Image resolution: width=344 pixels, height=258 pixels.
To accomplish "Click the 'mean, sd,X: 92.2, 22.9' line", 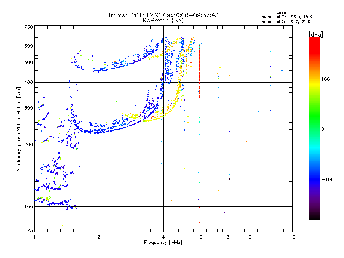I will point(286,21).
